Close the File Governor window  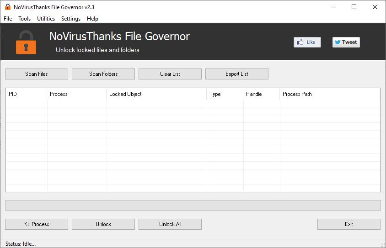(x=375, y=7)
